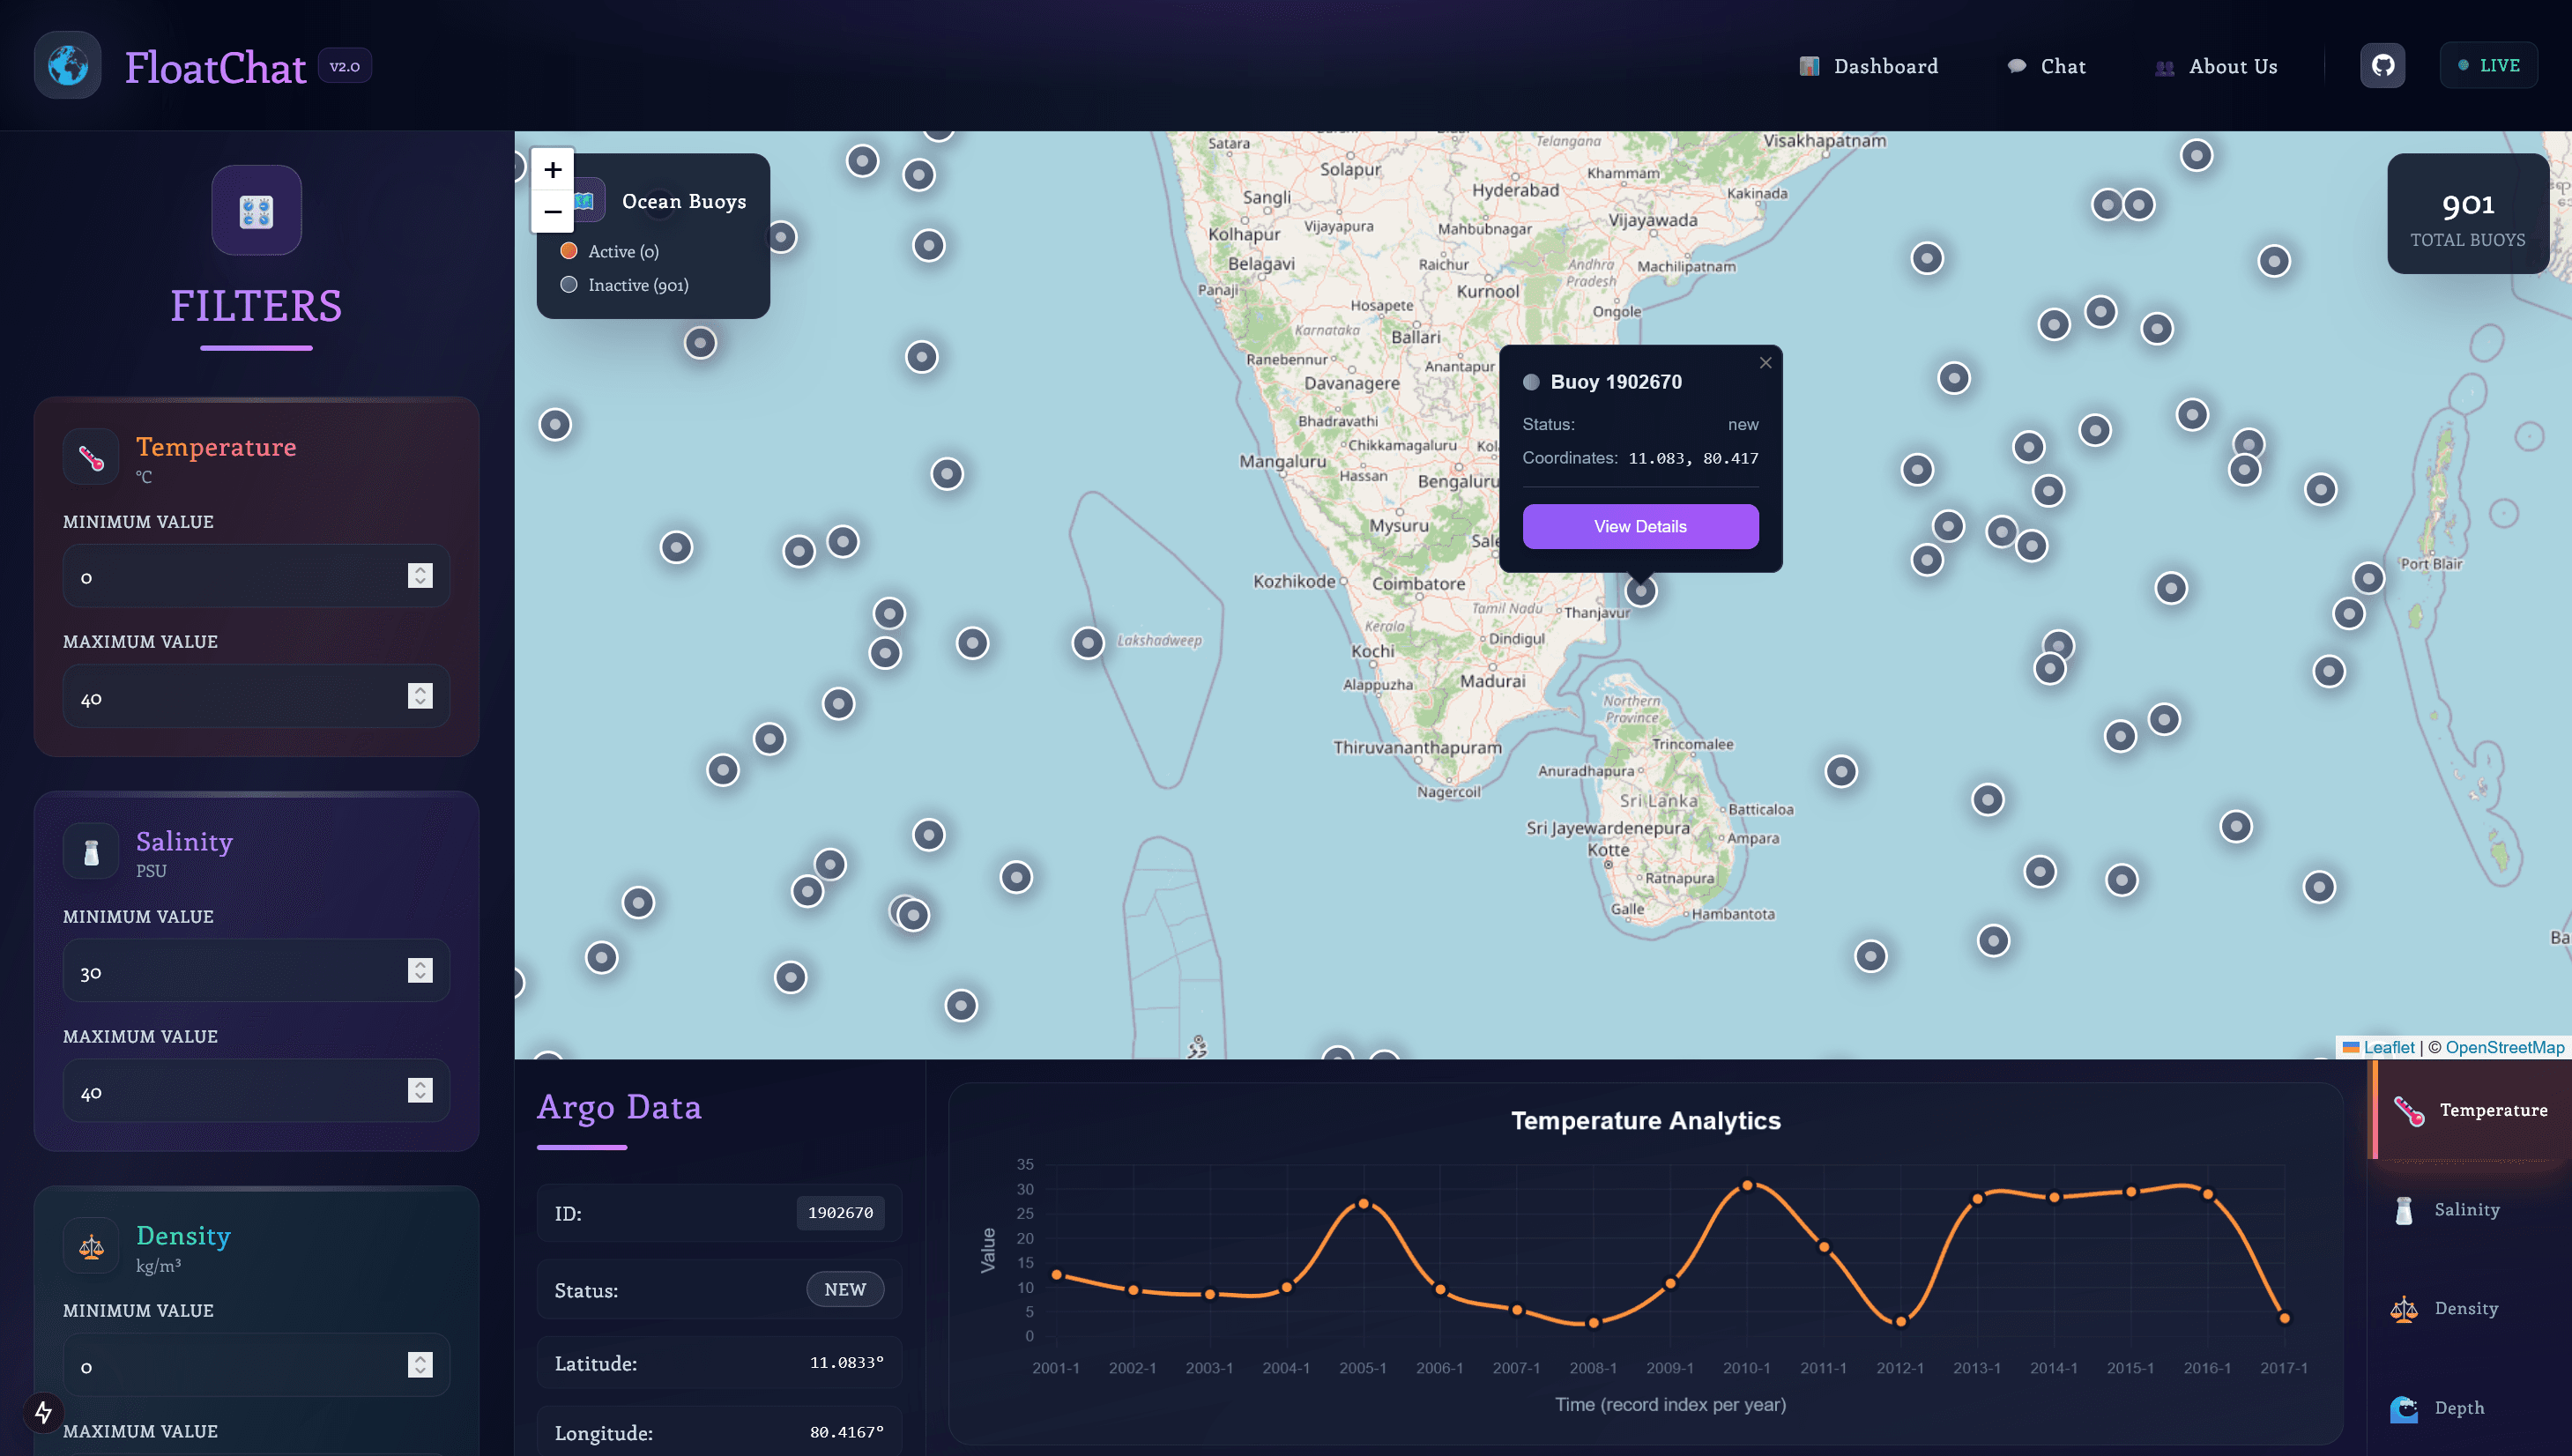Viewport: 2572px width, 1456px height.
Task: Click the Chat speech bubble icon
Action: [x=2017, y=67]
